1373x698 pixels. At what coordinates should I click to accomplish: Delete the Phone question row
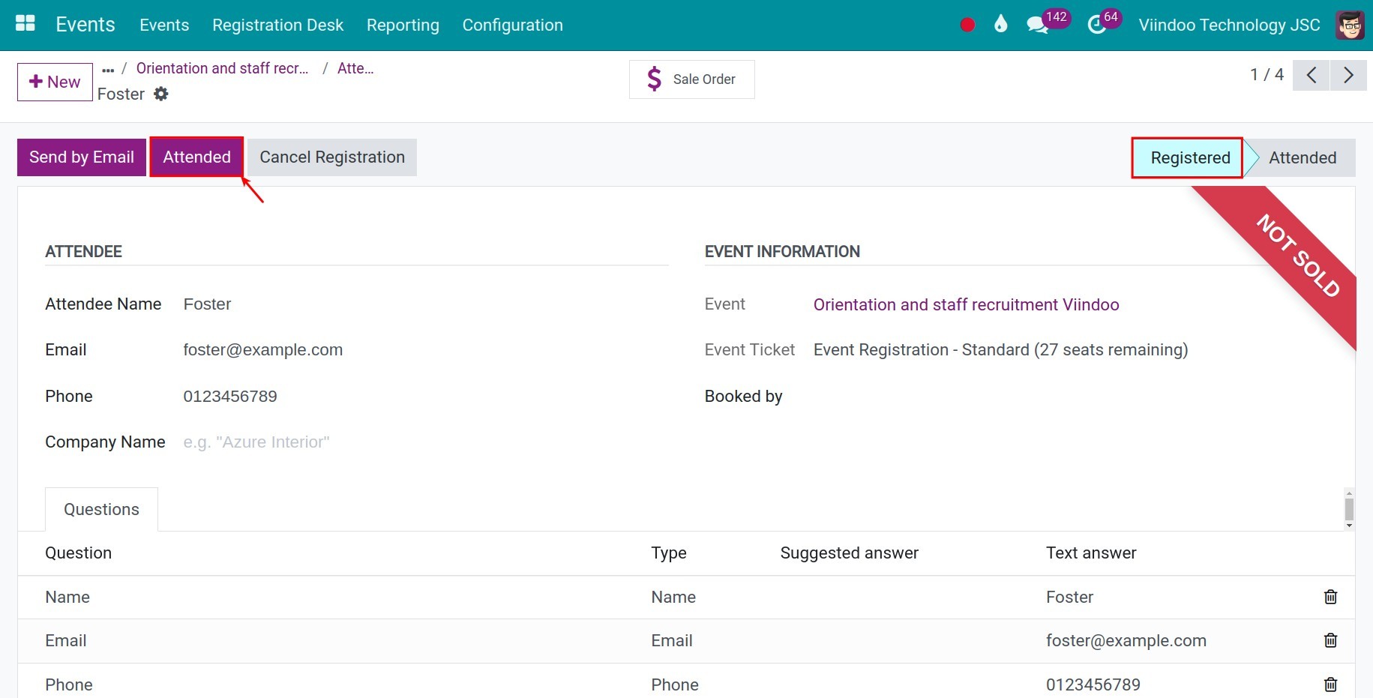(x=1330, y=684)
